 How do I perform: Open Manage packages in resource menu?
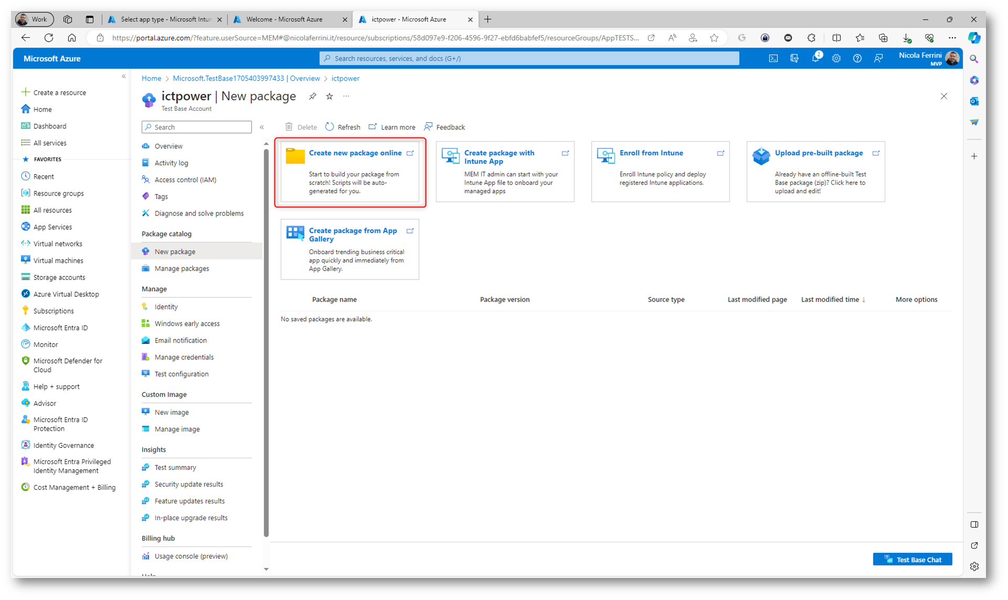click(181, 269)
